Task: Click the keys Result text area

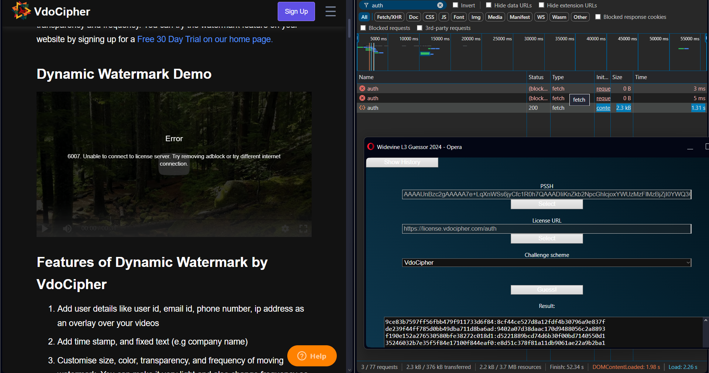Action: pyautogui.click(x=543, y=332)
